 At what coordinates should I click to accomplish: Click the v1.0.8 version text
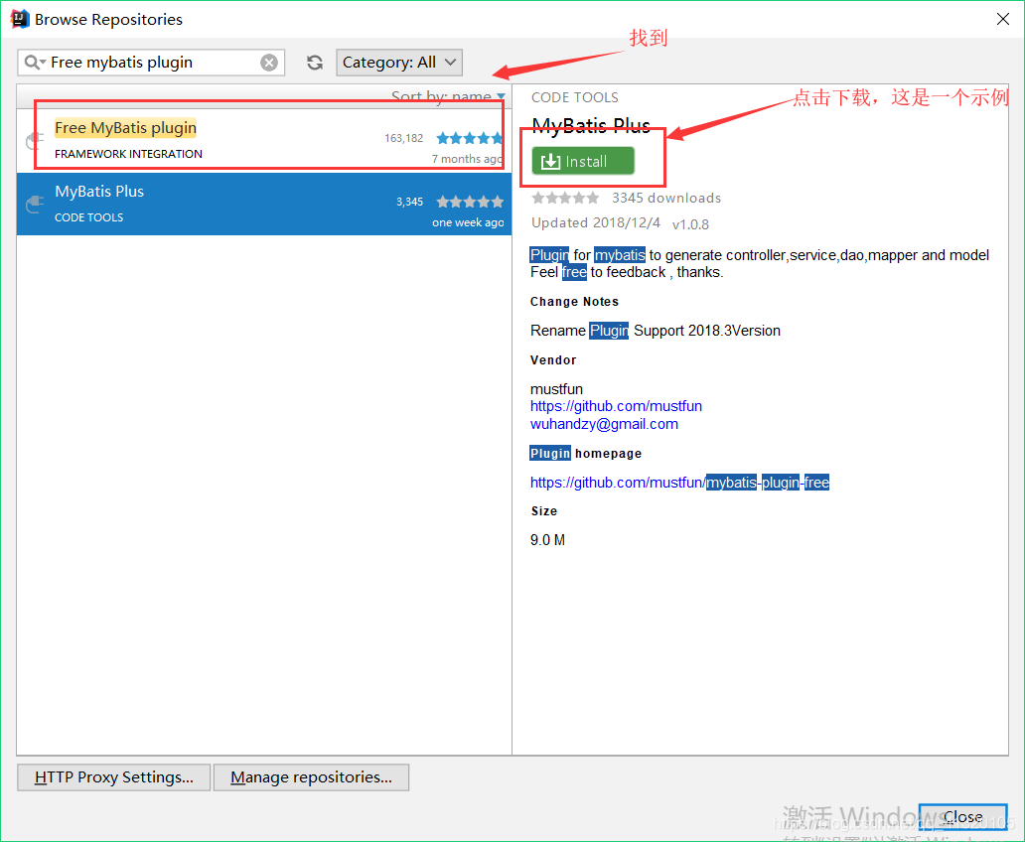[x=690, y=224]
